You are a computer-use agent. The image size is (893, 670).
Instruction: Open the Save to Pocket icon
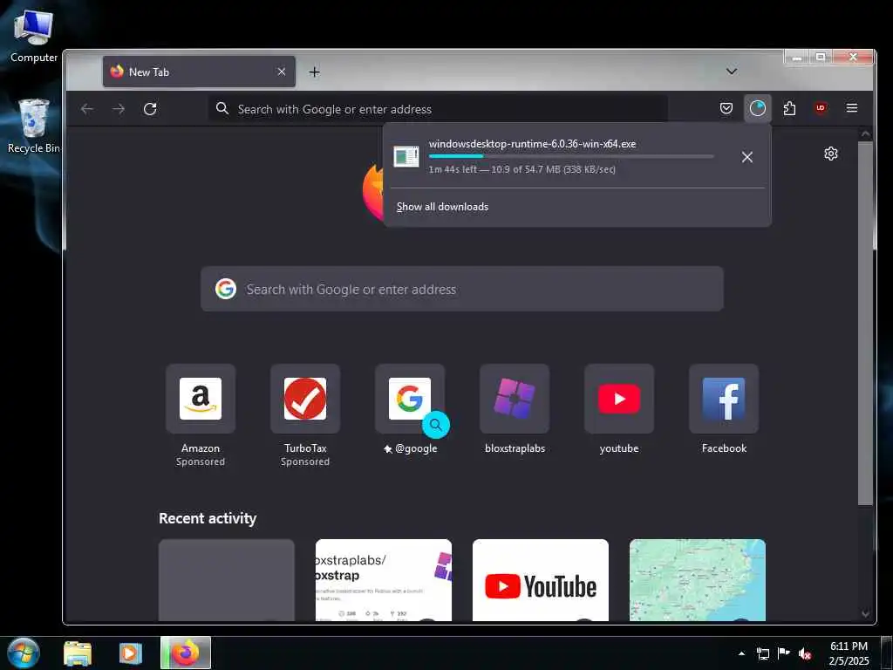point(726,108)
